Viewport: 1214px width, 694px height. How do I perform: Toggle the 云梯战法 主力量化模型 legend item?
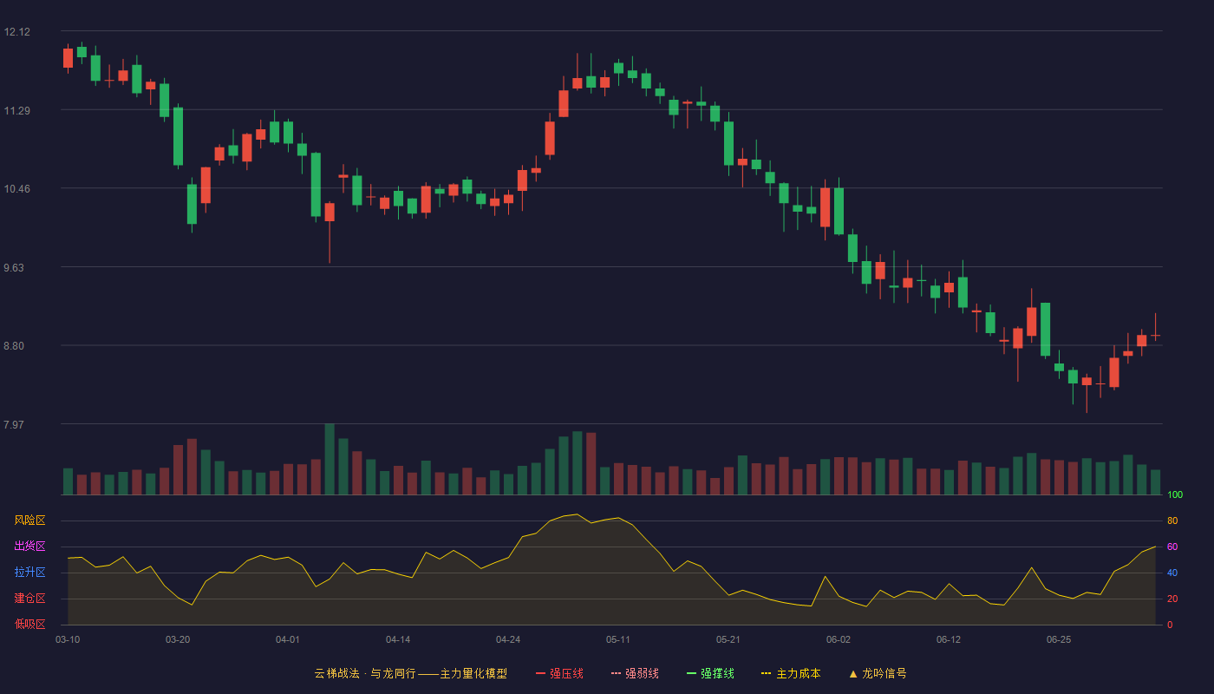pos(410,673)
